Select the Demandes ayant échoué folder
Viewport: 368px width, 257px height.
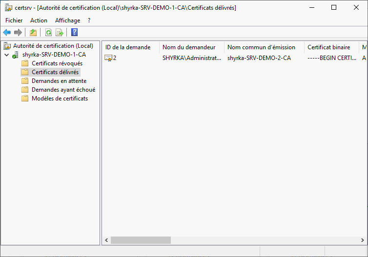pyautogui.click(x=63, y=90)
